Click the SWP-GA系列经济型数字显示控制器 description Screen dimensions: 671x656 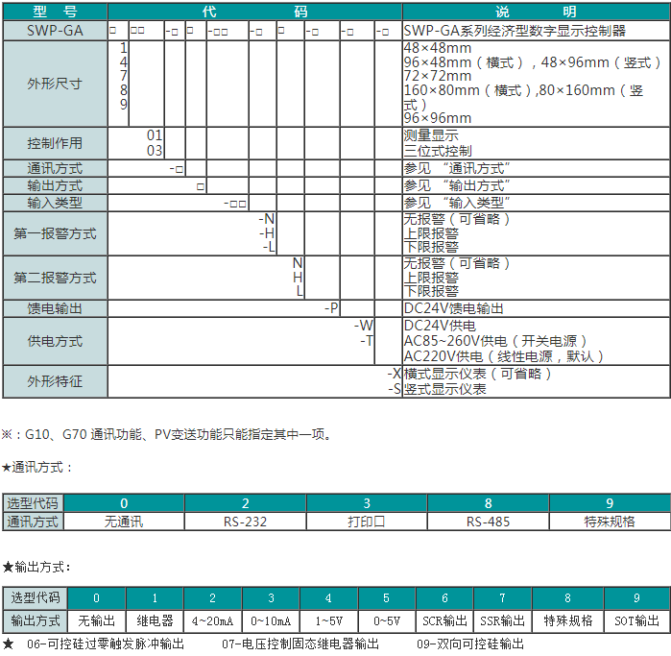pyautogui.click(x=515, y=31)
